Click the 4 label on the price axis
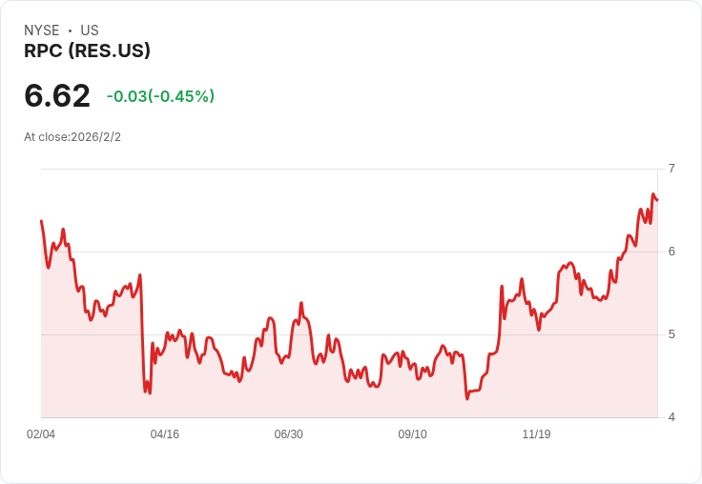The image size is (702, 484). coord(671,417)
